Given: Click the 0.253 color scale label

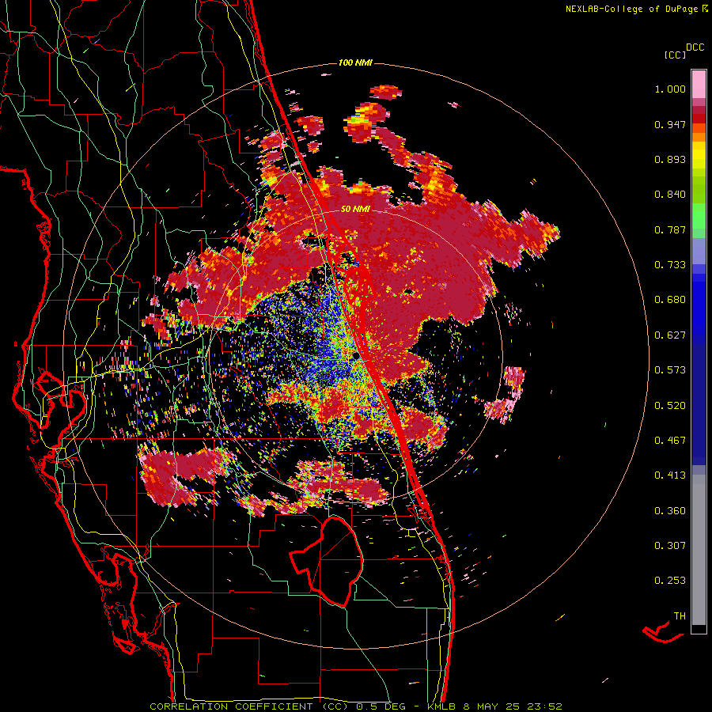Looking at the screenshot, I should pyautogui.click(x=670, y=581).
